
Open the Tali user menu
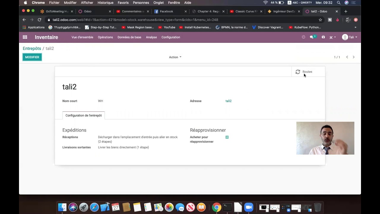tap(349, 37)
